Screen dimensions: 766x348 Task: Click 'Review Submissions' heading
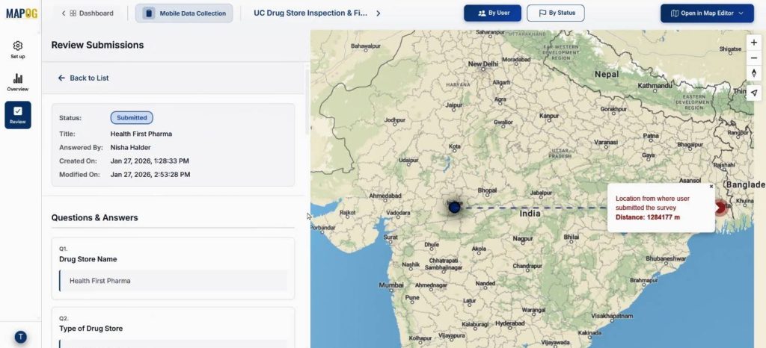tap(98, 45)
